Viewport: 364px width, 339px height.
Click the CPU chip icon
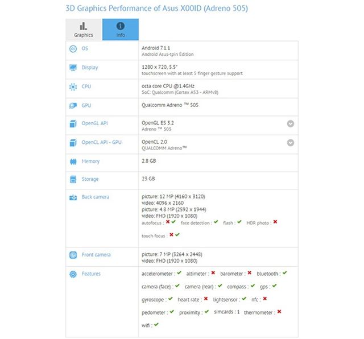(73, 87)
